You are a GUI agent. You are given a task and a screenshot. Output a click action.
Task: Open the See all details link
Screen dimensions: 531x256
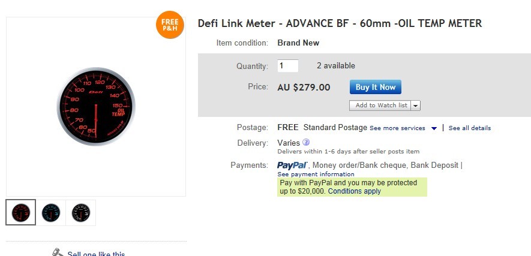pos(470,128)
